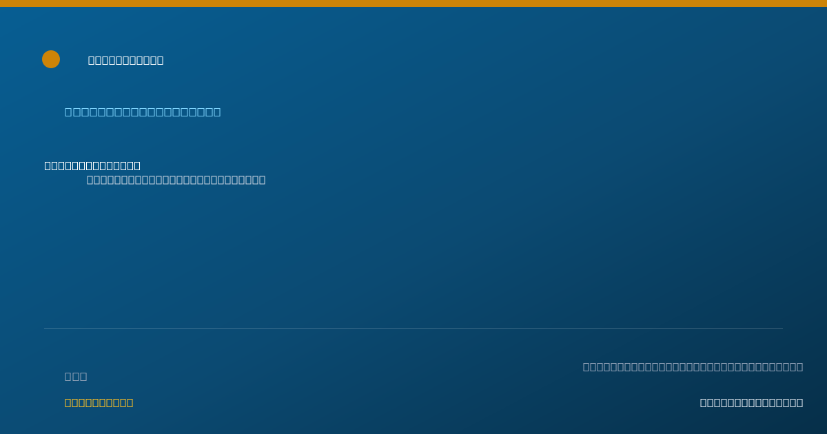Viewport: 827px width, 434px height.
Task: Click the thin horizontal divider line
Action: pyautogui.click(x=413, y=328)
